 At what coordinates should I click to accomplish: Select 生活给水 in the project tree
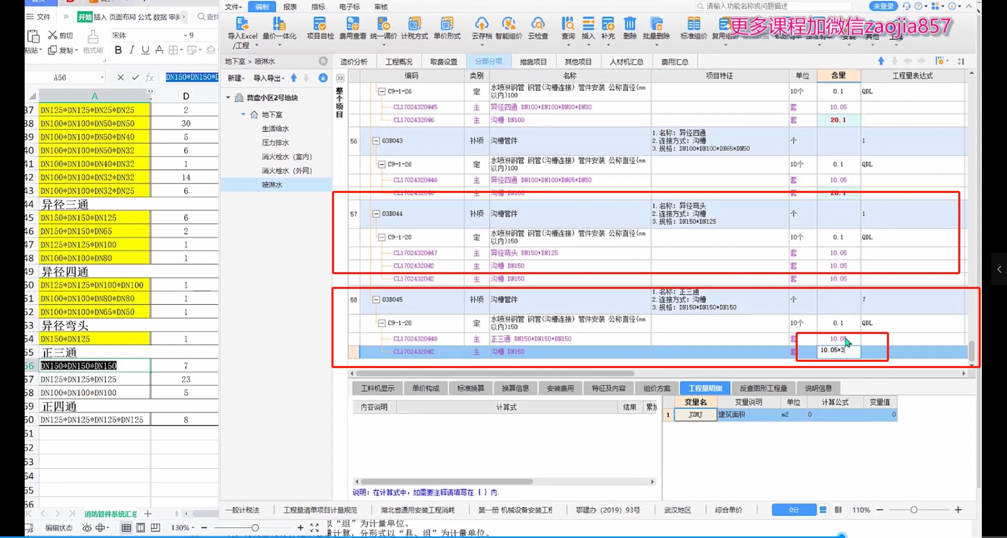(275, 128)
